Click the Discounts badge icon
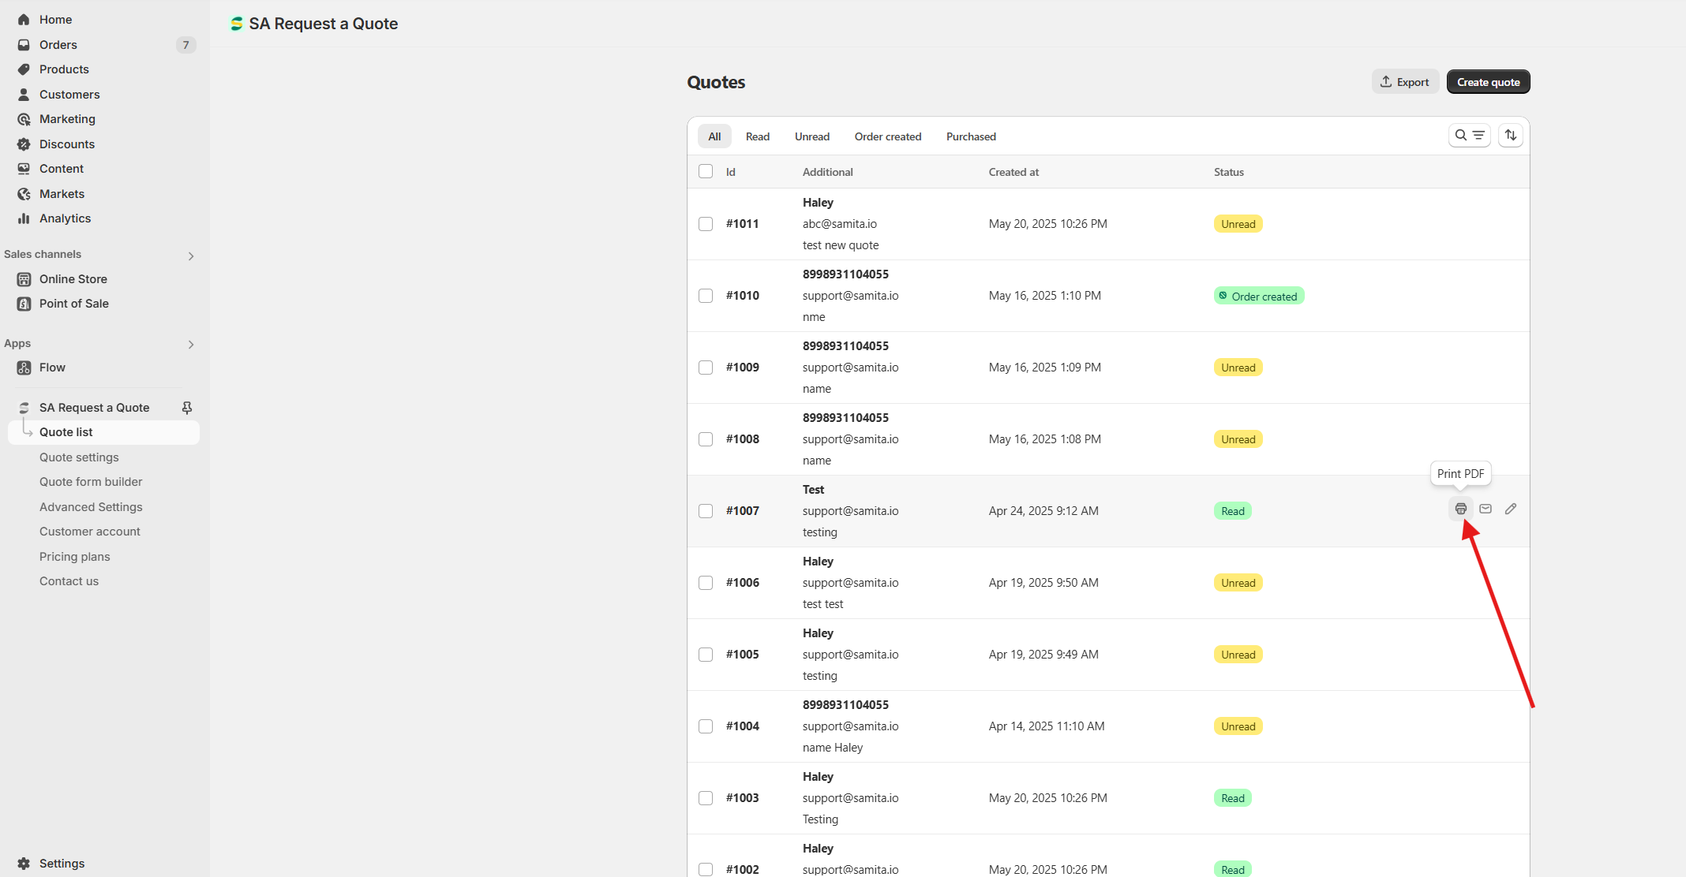1686x877 pixels. (x=24, y=144)
